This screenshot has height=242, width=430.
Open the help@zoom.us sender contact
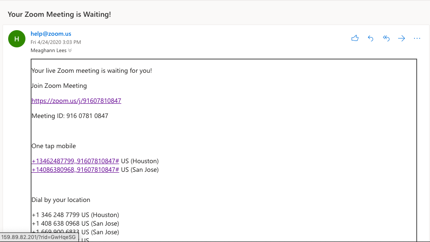coord(51,34)
